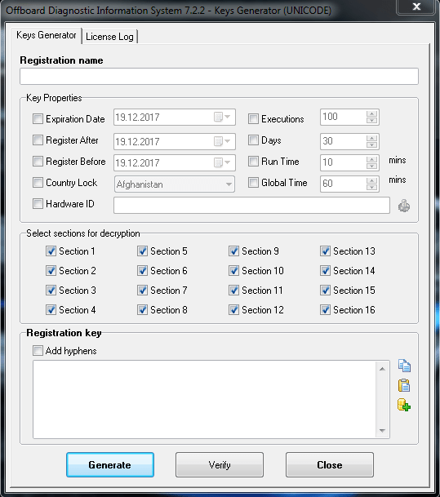Click the Registration name input field
440x497 pixels.
point(219,77)
